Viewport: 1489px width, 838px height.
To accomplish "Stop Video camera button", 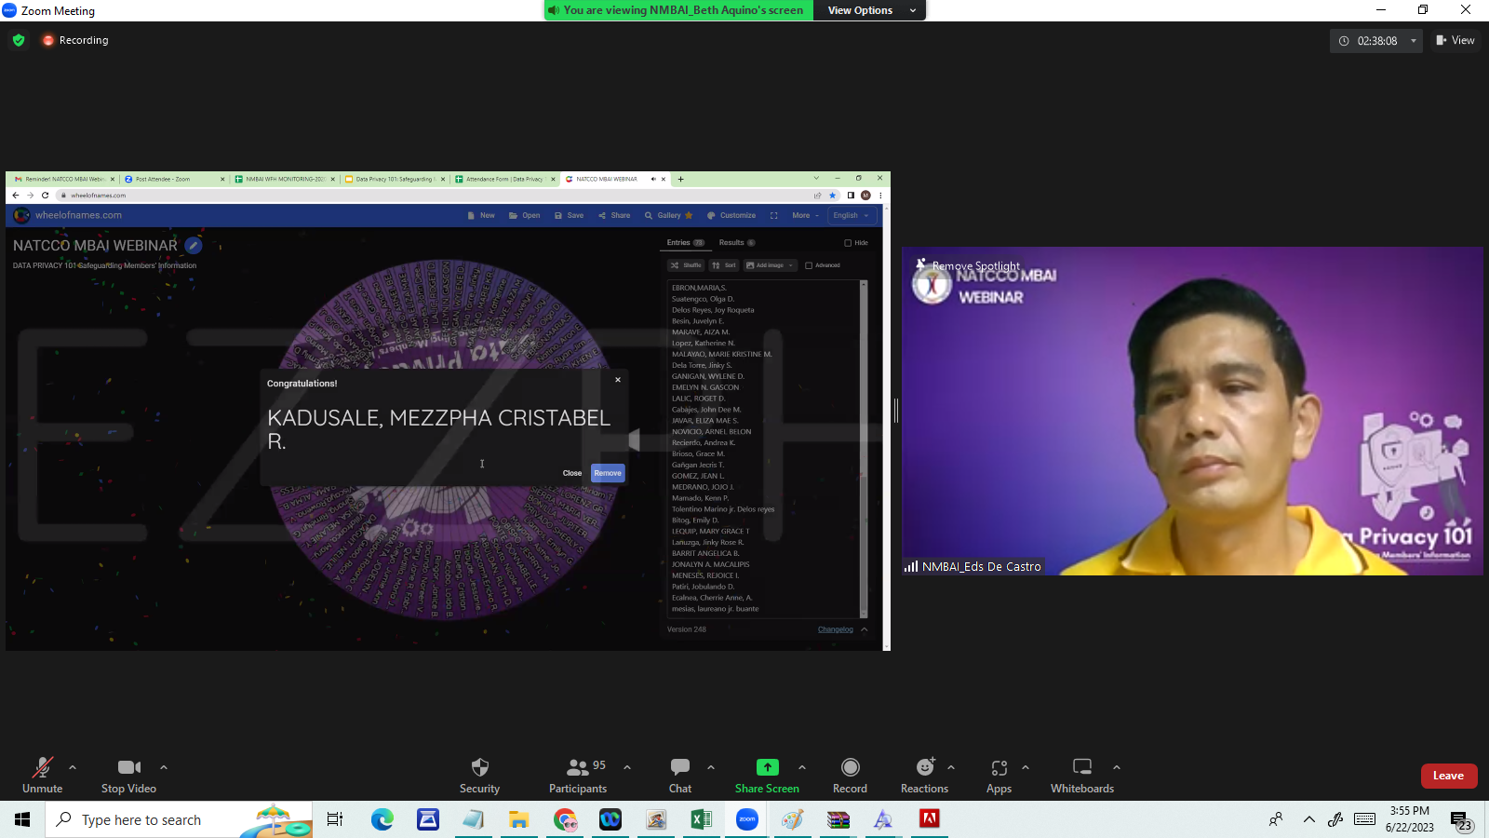I will (128, 775).
